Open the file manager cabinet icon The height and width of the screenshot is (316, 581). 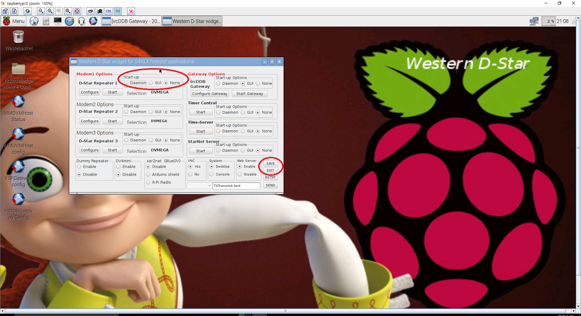click(45, 21)
